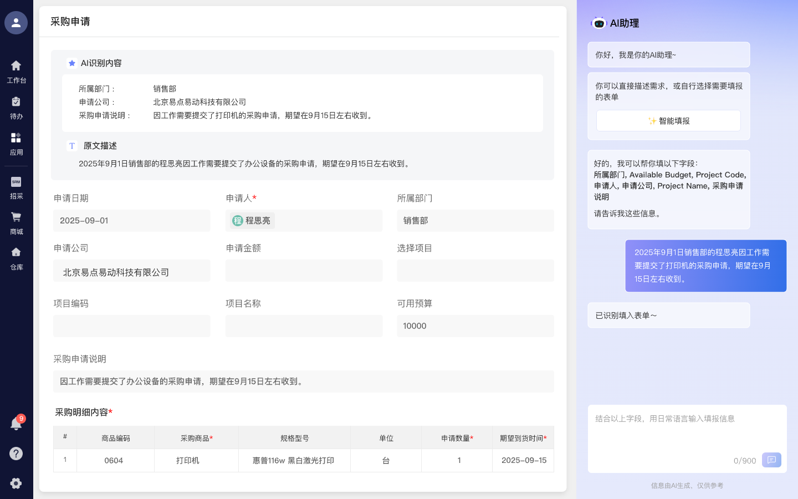Select the 程思亮 applicant tag

point(251,220)
